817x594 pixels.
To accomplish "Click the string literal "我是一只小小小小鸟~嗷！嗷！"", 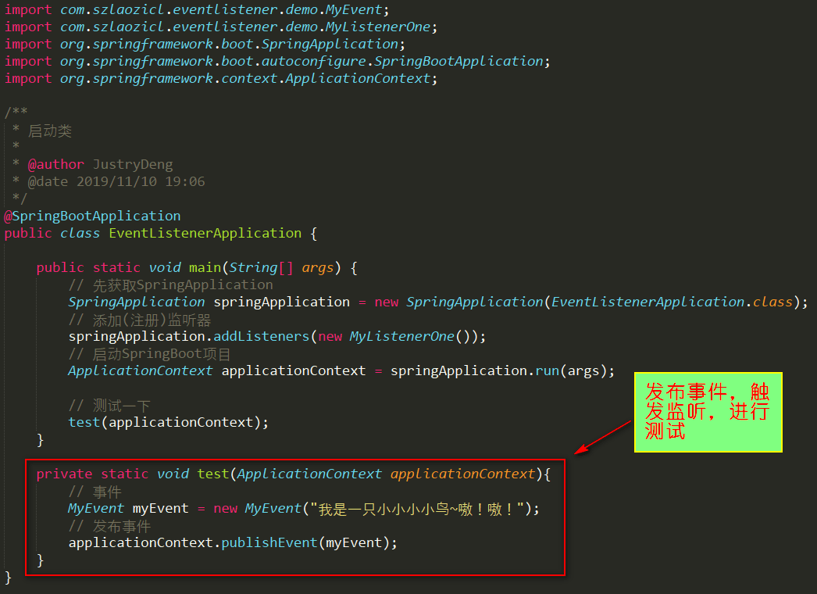I will (x=417, y=509).
